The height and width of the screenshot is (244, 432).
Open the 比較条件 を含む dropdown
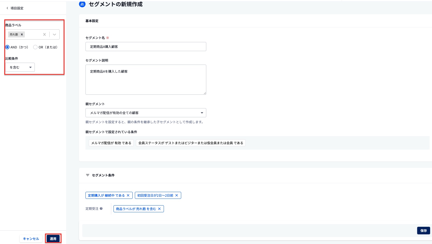tap(20, 67)
